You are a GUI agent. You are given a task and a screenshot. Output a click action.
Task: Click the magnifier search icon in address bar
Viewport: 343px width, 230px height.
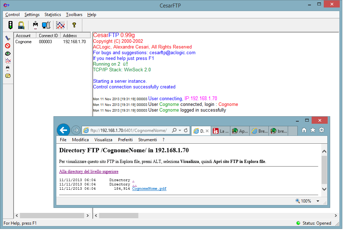(x=174, y=131)
